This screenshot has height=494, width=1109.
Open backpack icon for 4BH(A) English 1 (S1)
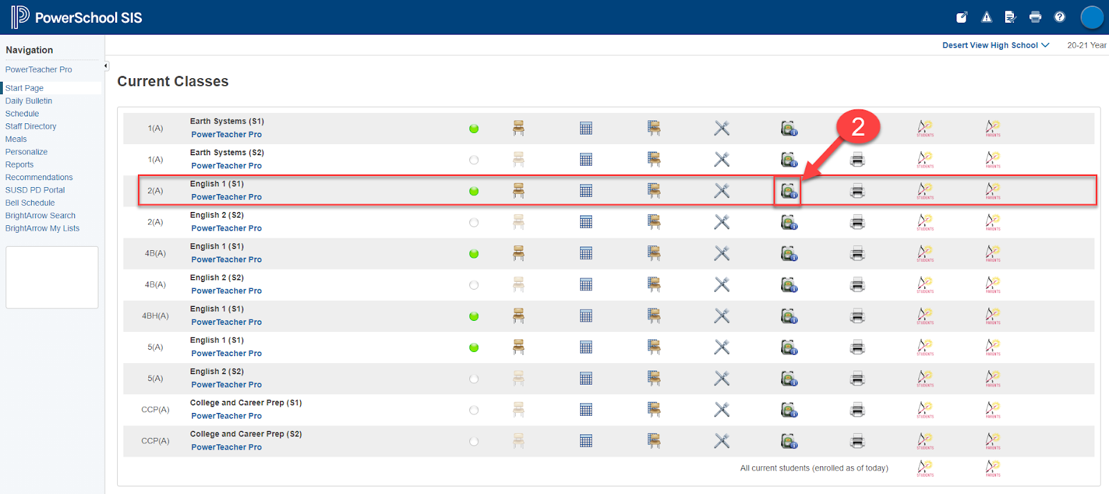coord(789,316)
